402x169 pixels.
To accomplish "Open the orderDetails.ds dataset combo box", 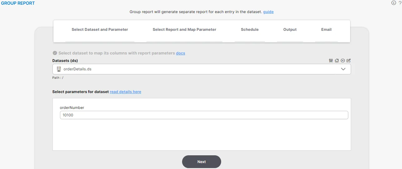I will point(200,69).
